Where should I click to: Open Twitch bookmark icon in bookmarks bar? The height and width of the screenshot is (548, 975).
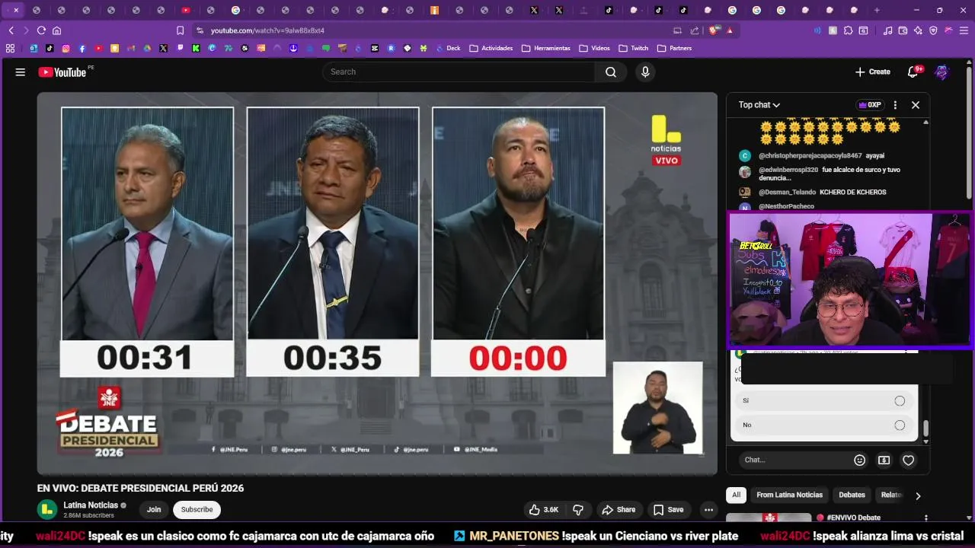tap(180, 48)
